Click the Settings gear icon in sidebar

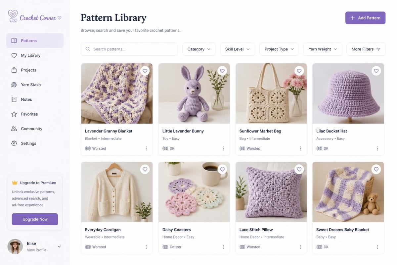(x=14, y=143)
